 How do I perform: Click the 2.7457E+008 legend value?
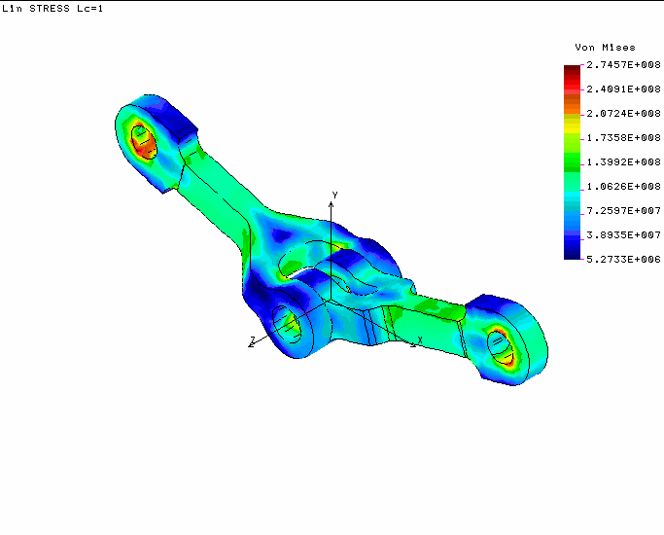coord(623,65)
